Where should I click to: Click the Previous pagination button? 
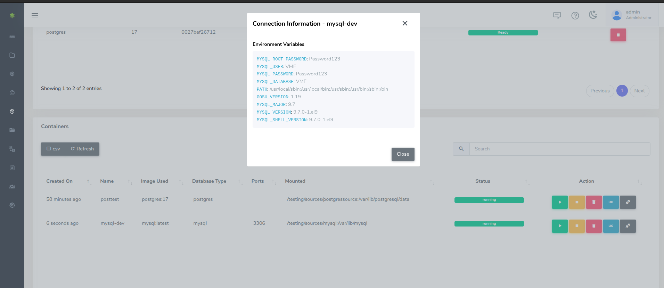[x=600, y=91]
